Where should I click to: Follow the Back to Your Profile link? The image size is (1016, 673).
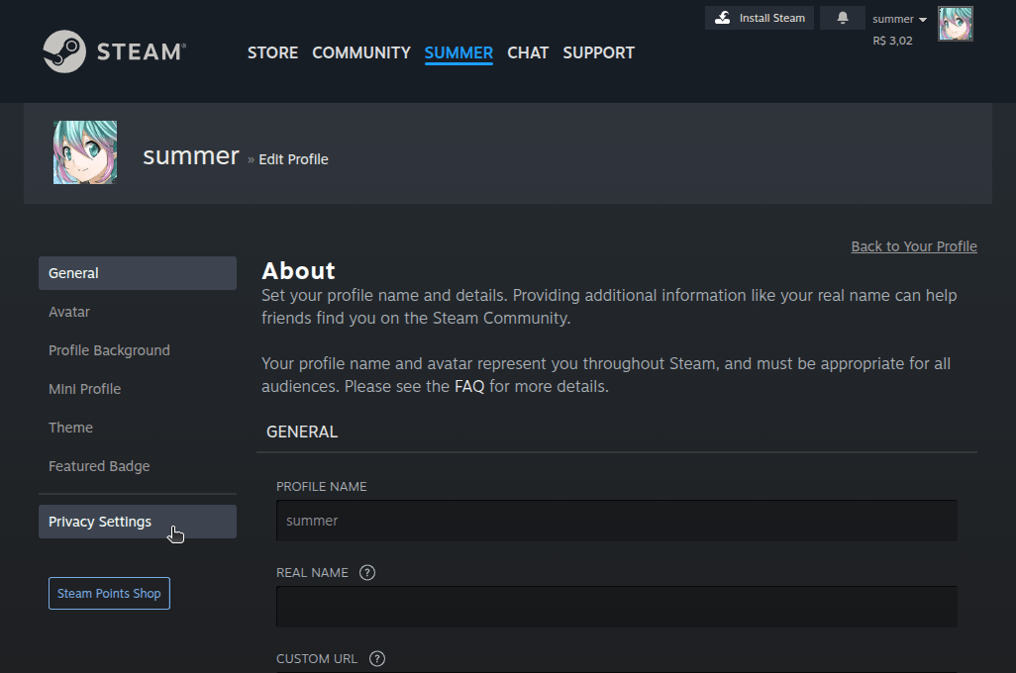pyautogui.click(x=913, y=245)
